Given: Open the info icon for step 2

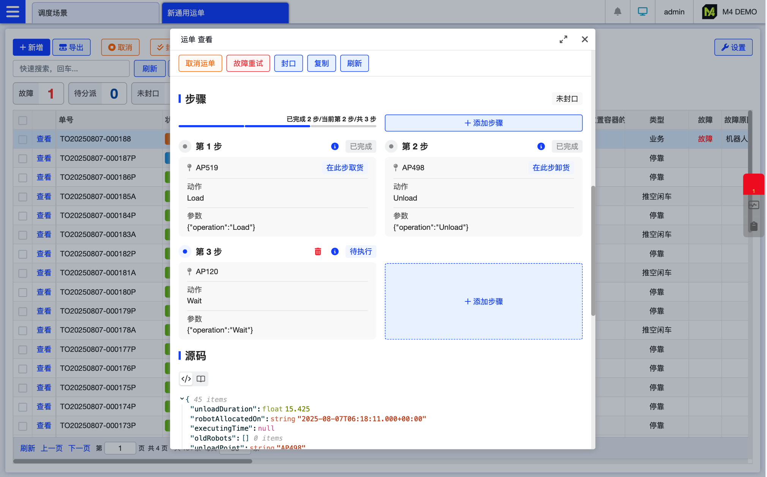Looking at the screenshot, I should pyautogui.click(x=541, y=146).
